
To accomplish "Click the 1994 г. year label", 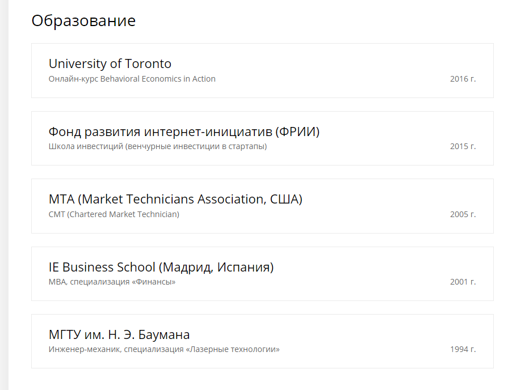I will coord(463,349).
